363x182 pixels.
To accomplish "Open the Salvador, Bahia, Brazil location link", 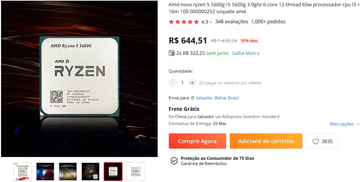I will coord(217,98).
